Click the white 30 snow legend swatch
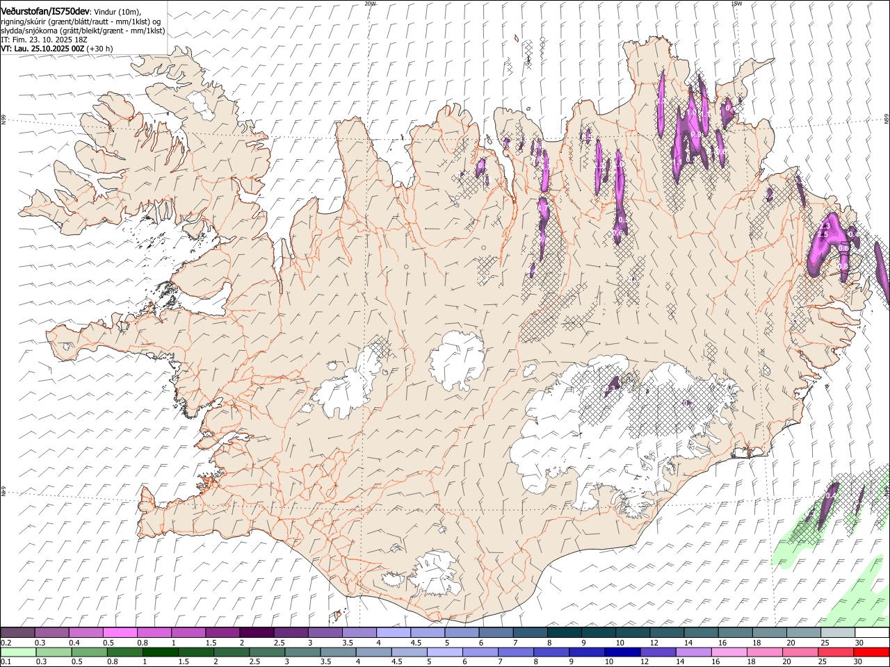Image resolution: width=890 pixels, height=667 pixels. pyautogui.click(x=872, y=632)
